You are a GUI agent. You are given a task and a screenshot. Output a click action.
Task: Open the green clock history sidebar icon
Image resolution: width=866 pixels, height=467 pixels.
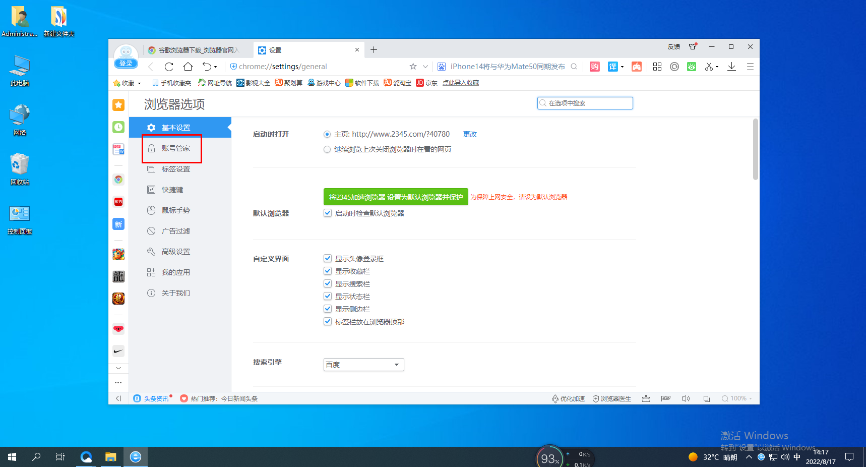(x=118, y=127)
